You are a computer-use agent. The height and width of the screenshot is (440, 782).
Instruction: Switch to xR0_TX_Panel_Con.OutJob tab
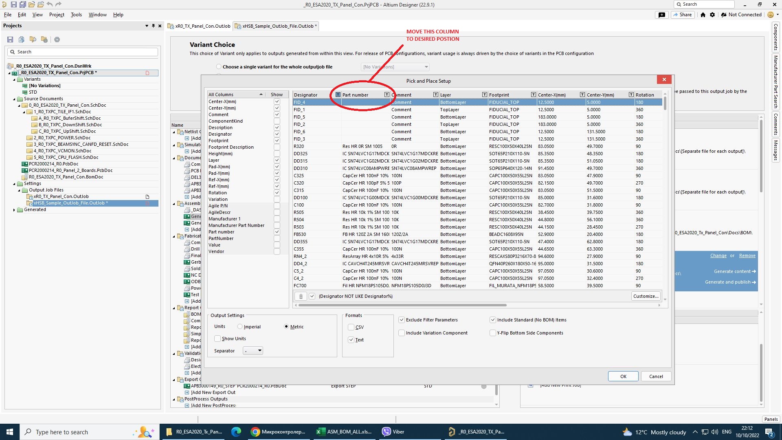tap(200, 26)
